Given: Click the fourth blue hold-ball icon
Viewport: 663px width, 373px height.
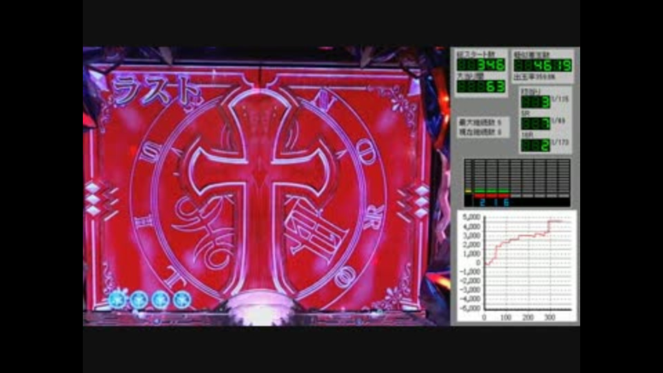Looking at the screenshot, I should (x=182, y=300).
